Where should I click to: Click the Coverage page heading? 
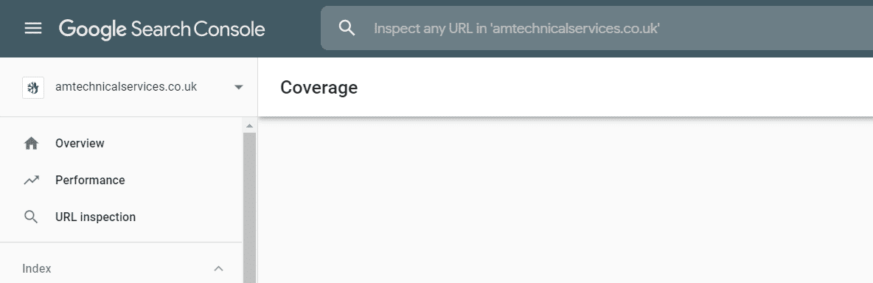click(x=319, y=88)
